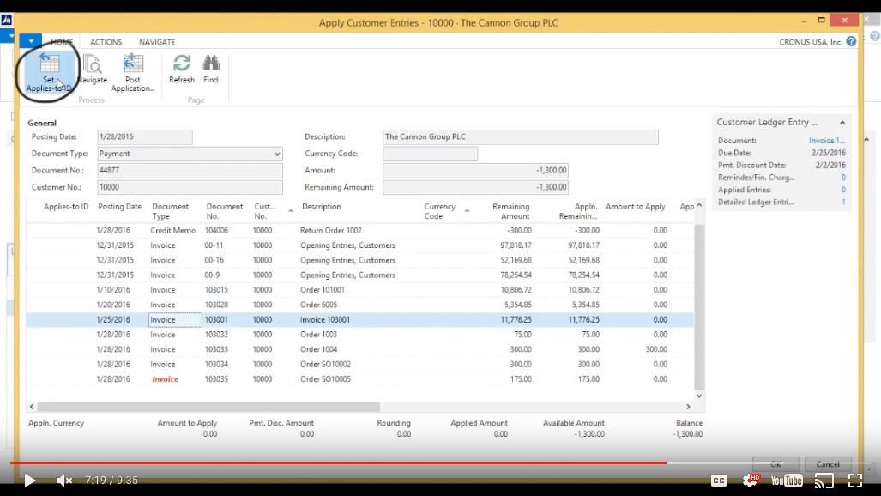
Task: Open Navigate in the Process group
Action: 92,70
